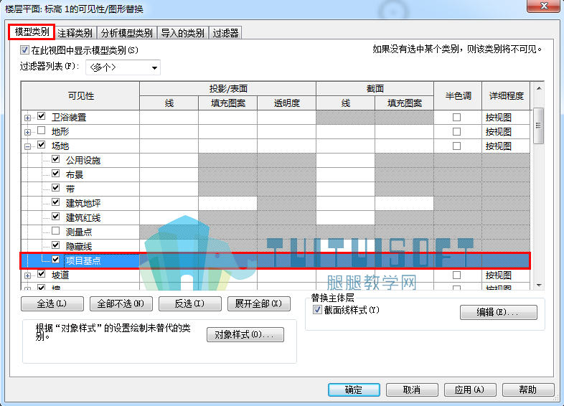Toggle 截面线样式 checkbox
This screenshot has width=564, height=406.
[x=317, y=310]
